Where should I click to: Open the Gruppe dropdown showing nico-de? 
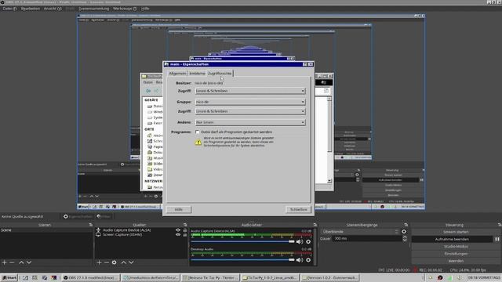click(250, 102)
